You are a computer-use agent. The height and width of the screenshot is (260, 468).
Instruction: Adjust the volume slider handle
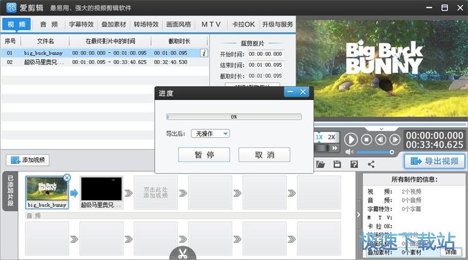coord(392,152)
